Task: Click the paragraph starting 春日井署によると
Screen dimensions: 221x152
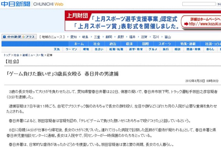Action: [100, 121]
